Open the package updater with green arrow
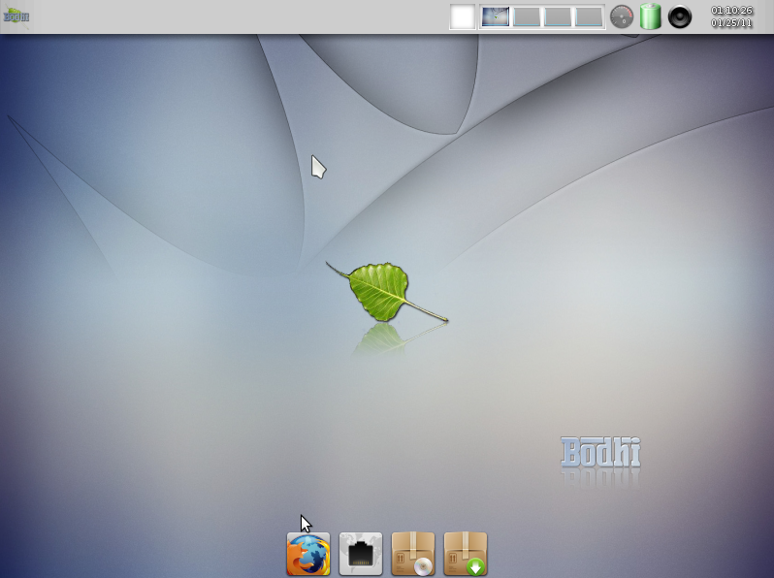This screenshot has width=774, height=578. pos(466,554)
